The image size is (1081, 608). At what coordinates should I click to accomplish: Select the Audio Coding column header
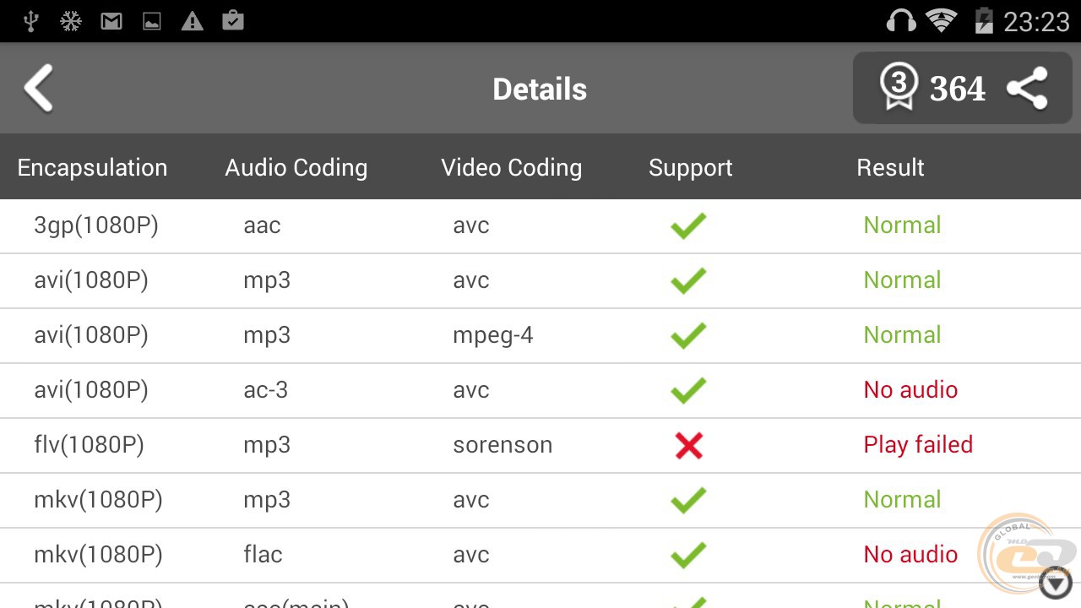pos(296,167)
